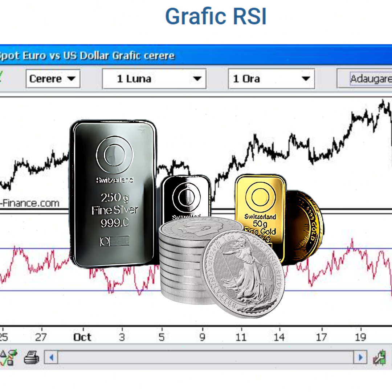Click the '11' date axis label

tap(241, 337)
